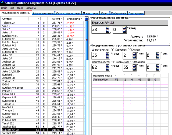Increase satellite longitude degrees value 53
The width and height of the screenshot is (172, 135).
[x=107, y=28]
